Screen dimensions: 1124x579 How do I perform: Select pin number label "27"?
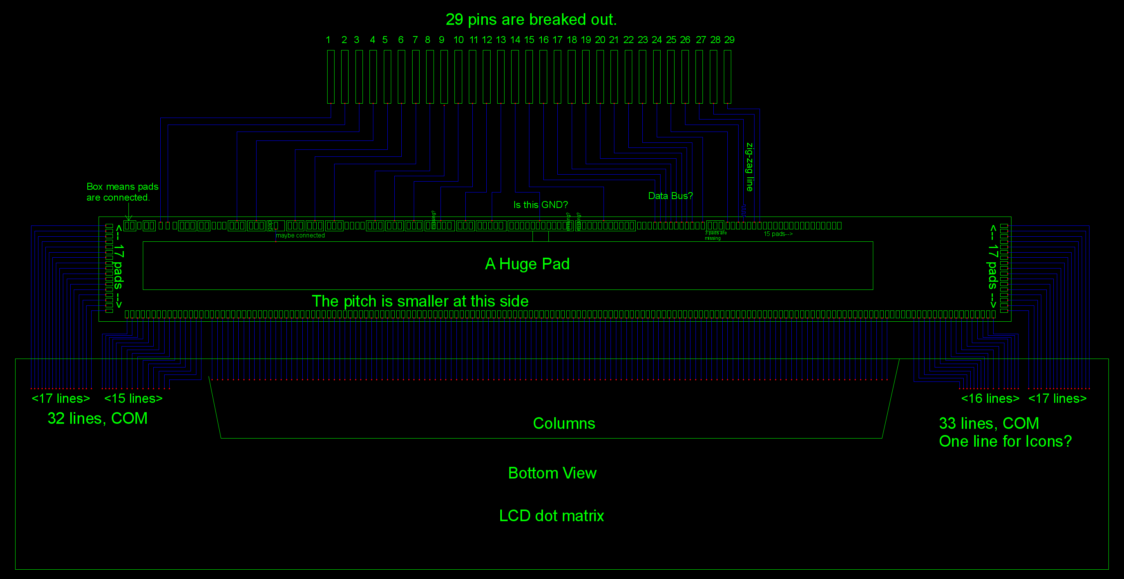click(x=701, y=40)
